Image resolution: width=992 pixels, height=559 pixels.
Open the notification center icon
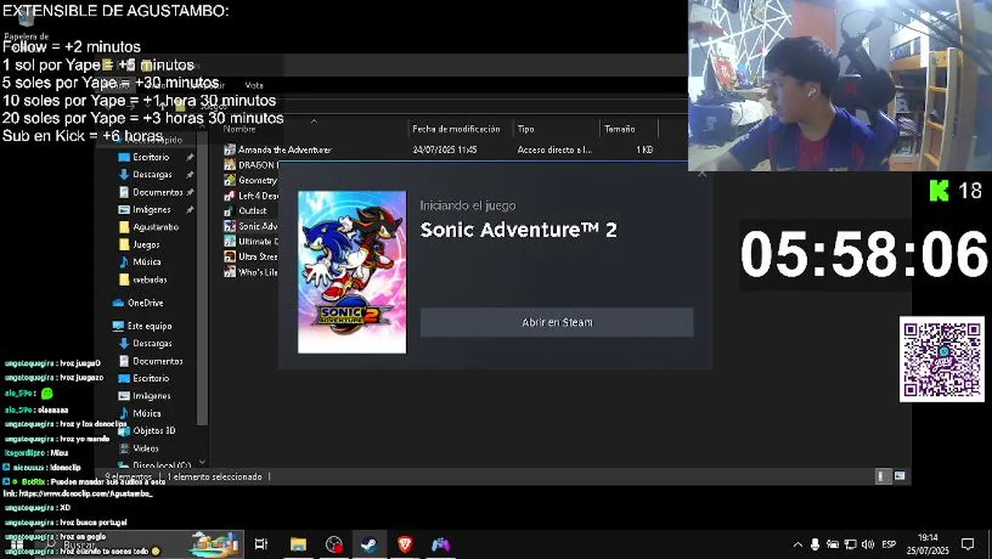[968, 544]
